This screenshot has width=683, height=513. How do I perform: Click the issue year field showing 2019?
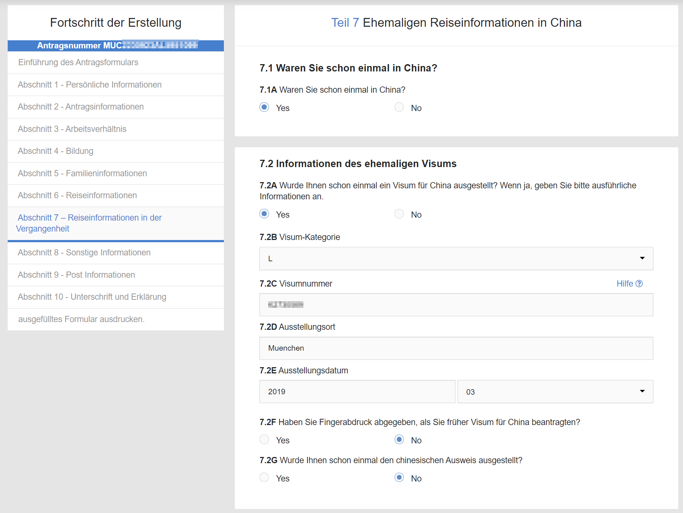click(357, 392)
